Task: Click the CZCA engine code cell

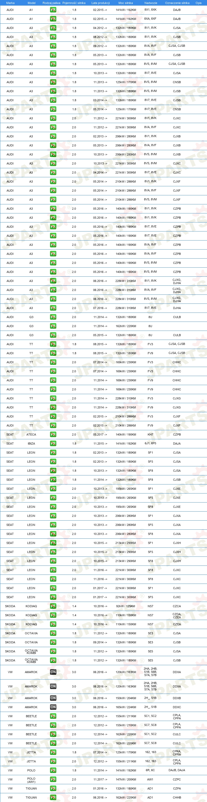Action: pyautogui.click(x=177, y=606)
